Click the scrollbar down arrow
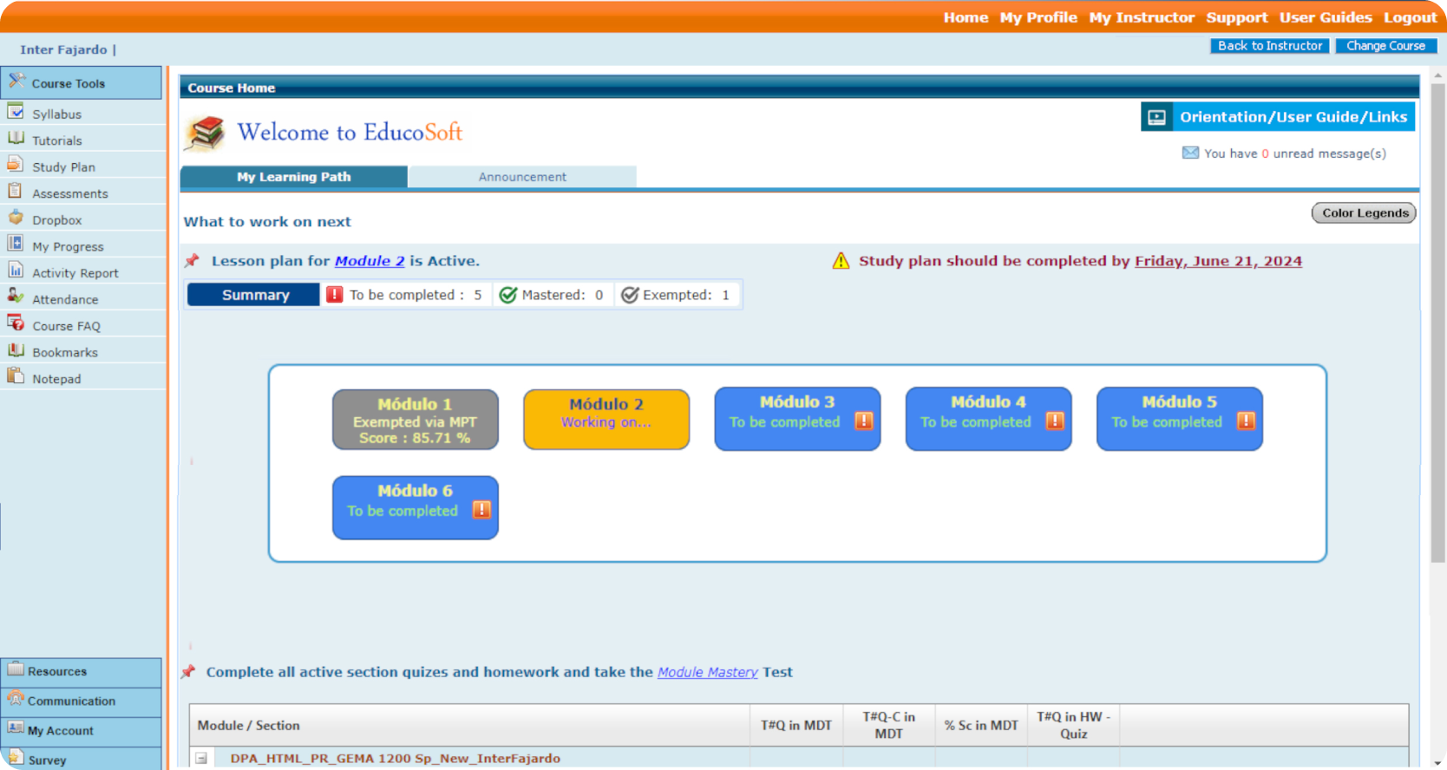This screenshot has width=1447, height=770. point(1437,762)
